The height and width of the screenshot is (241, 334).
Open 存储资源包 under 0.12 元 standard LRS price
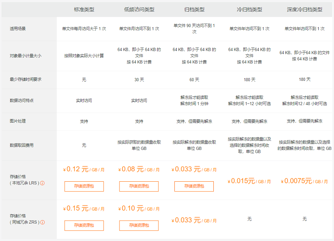point(84,186)
